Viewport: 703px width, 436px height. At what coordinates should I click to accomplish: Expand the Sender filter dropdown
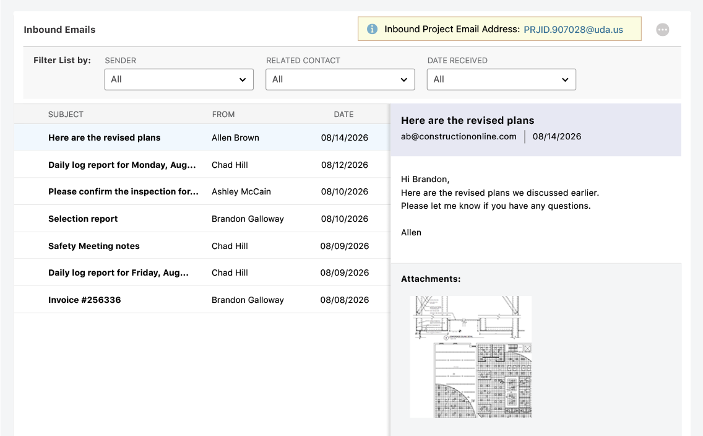click(179, 79)
